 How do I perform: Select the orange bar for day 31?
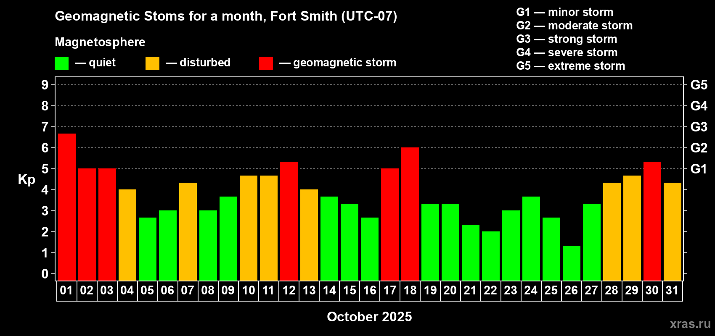coord(673,231)
